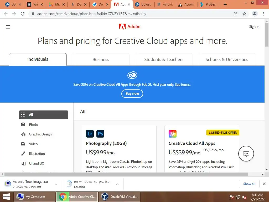Open Chrome three-dot menu
This screenshot has height=202, width=269.
(x=263, y=14)
